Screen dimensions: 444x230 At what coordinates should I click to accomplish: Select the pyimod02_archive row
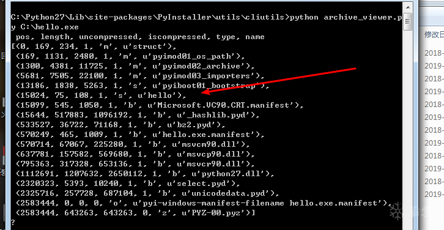pos(135,66)
